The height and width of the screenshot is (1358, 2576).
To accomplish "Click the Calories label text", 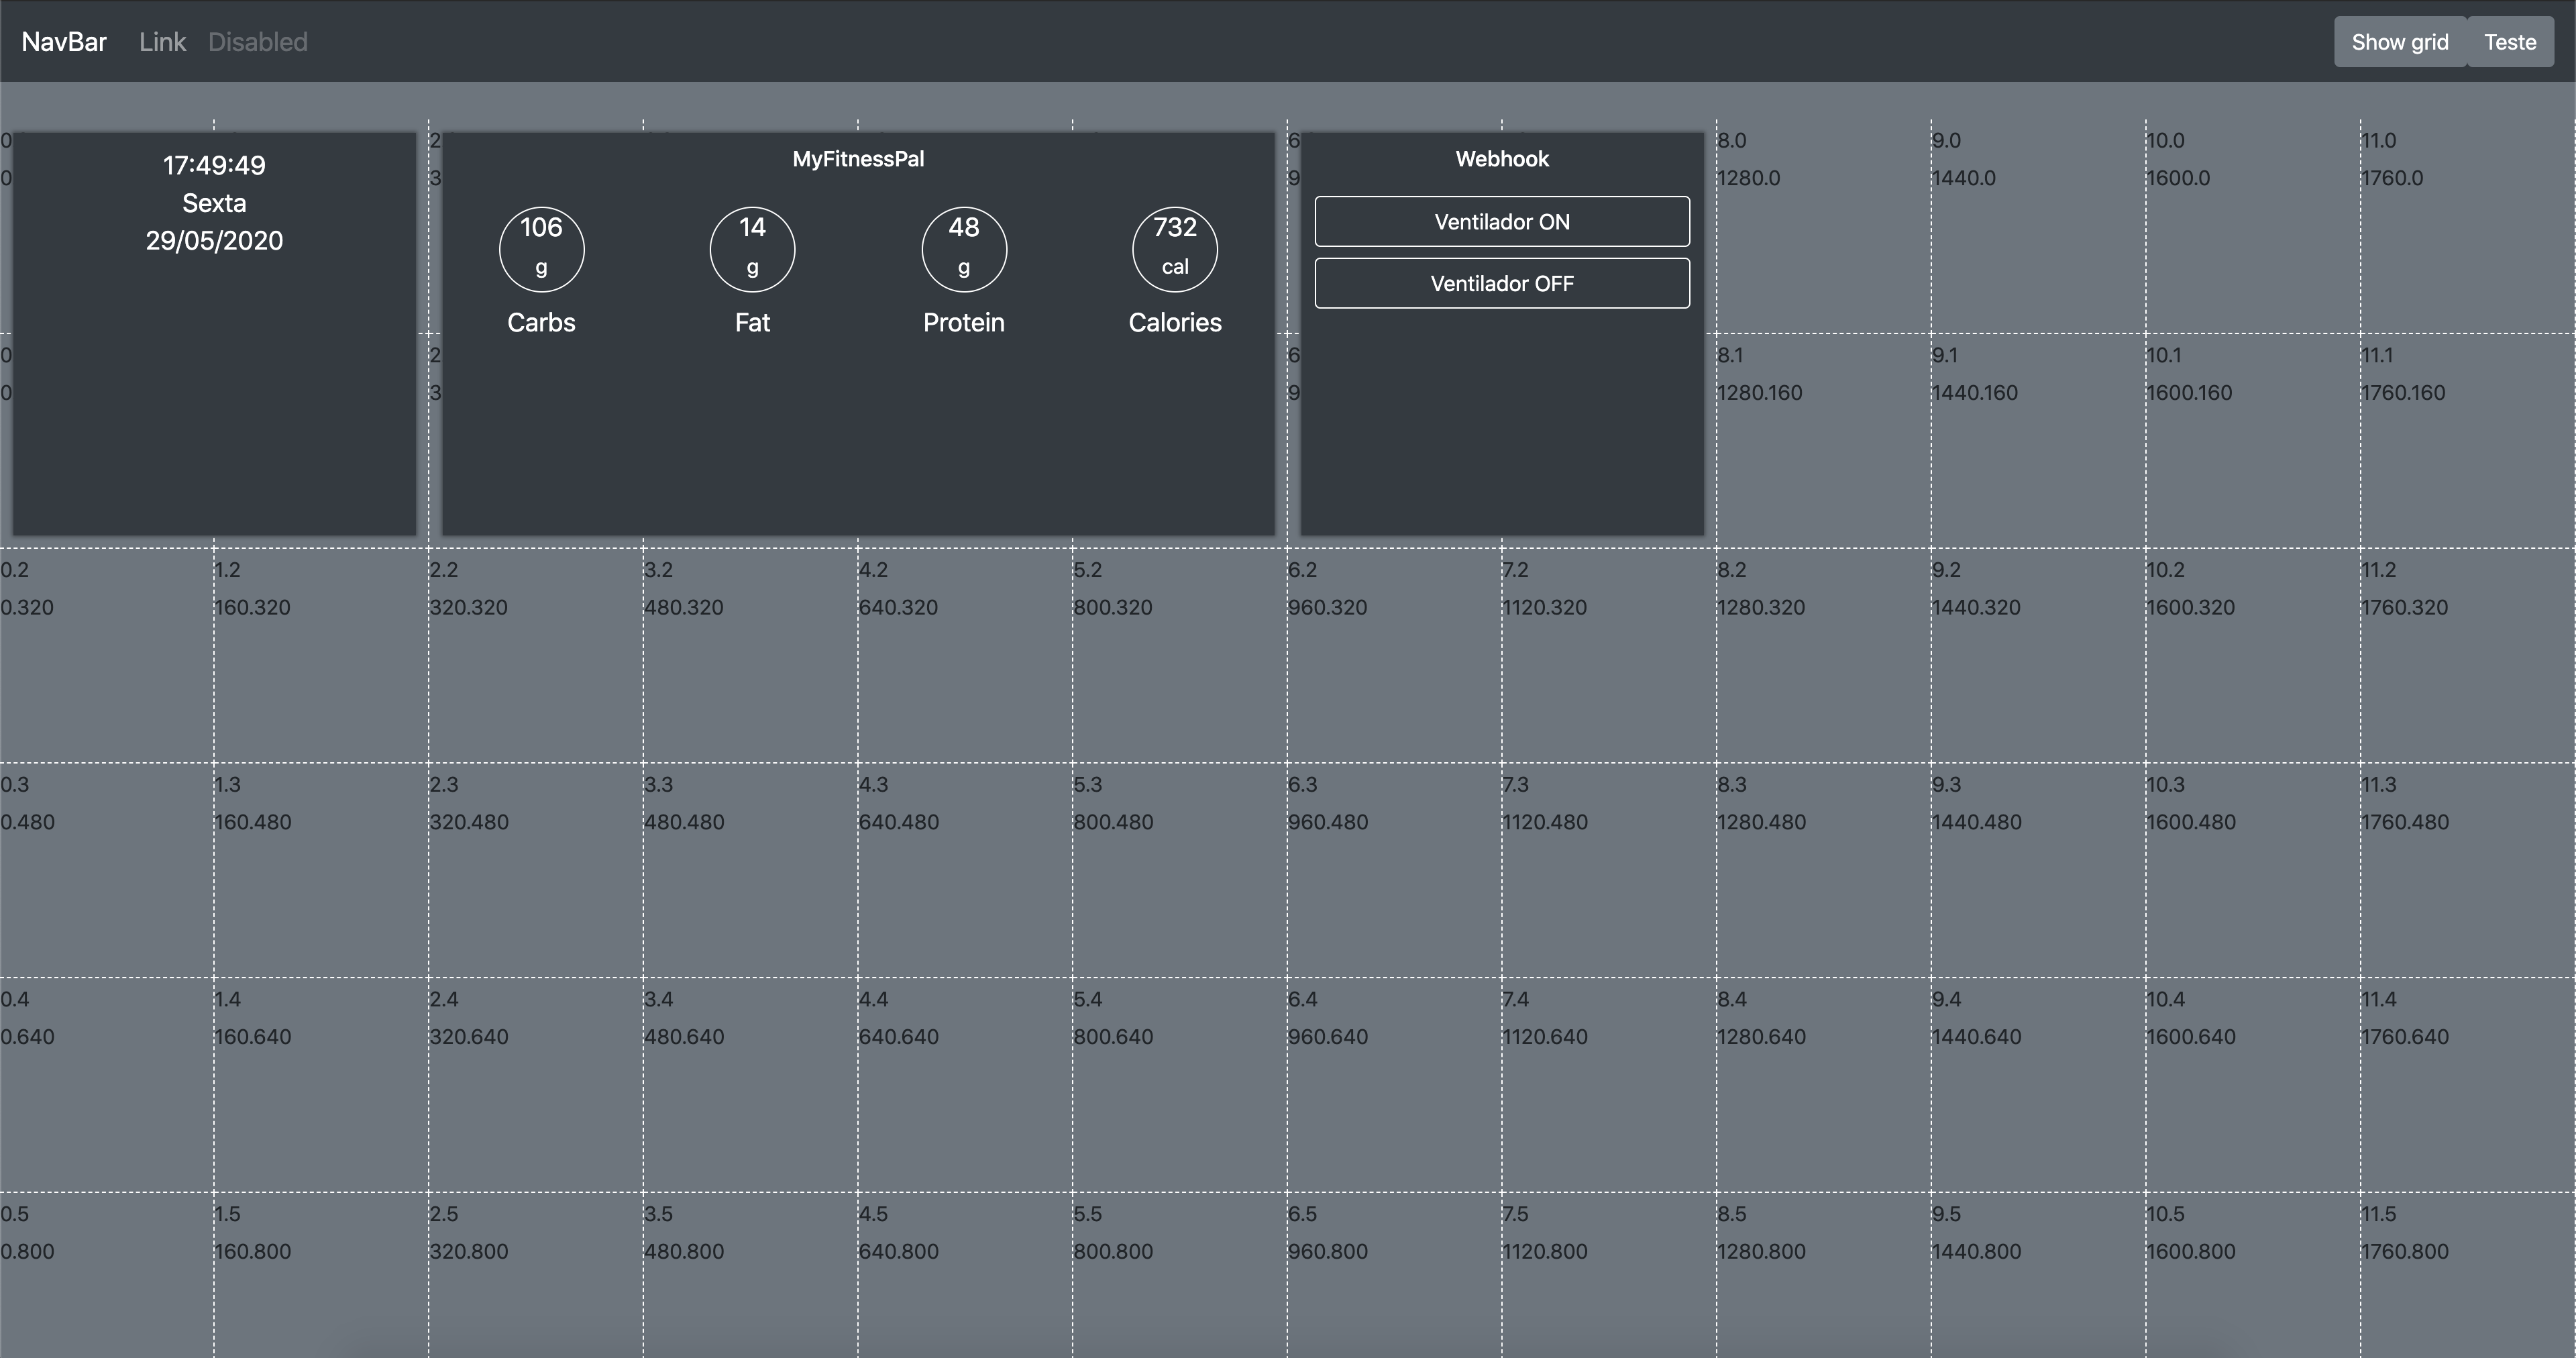I will (x=1174, y=322).
